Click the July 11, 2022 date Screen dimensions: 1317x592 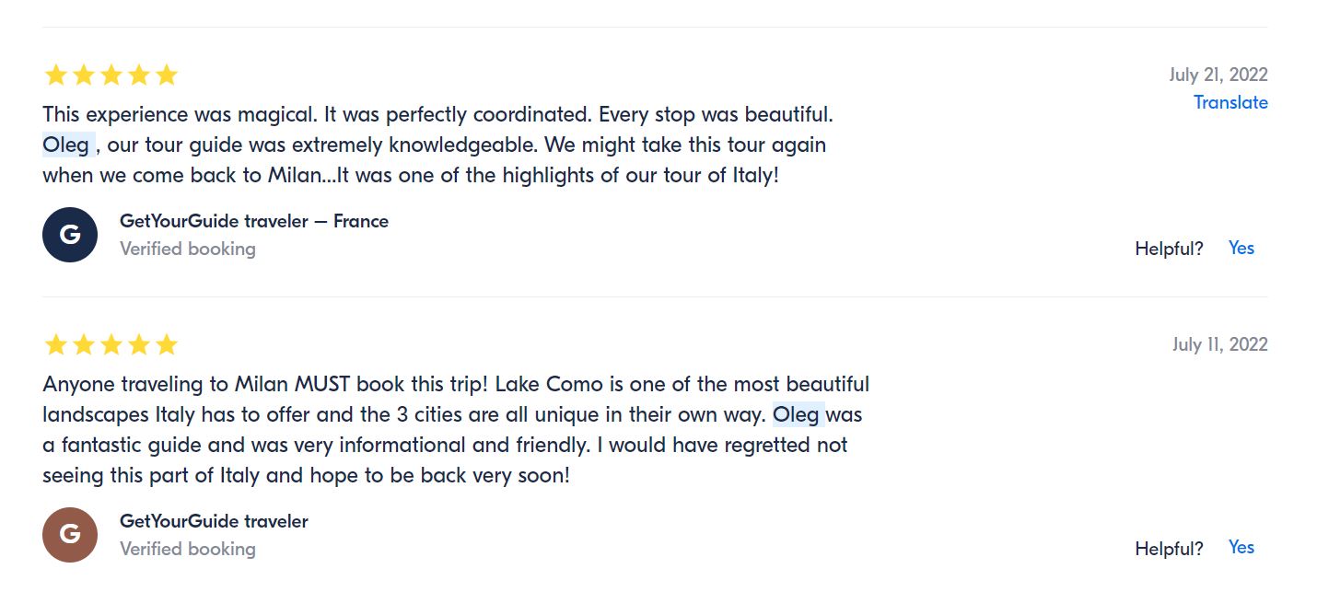pyautogui.click(x=1219, y=344)
